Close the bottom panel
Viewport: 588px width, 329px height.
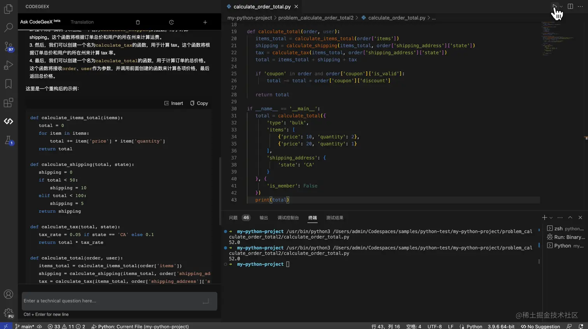click(580, 218)
